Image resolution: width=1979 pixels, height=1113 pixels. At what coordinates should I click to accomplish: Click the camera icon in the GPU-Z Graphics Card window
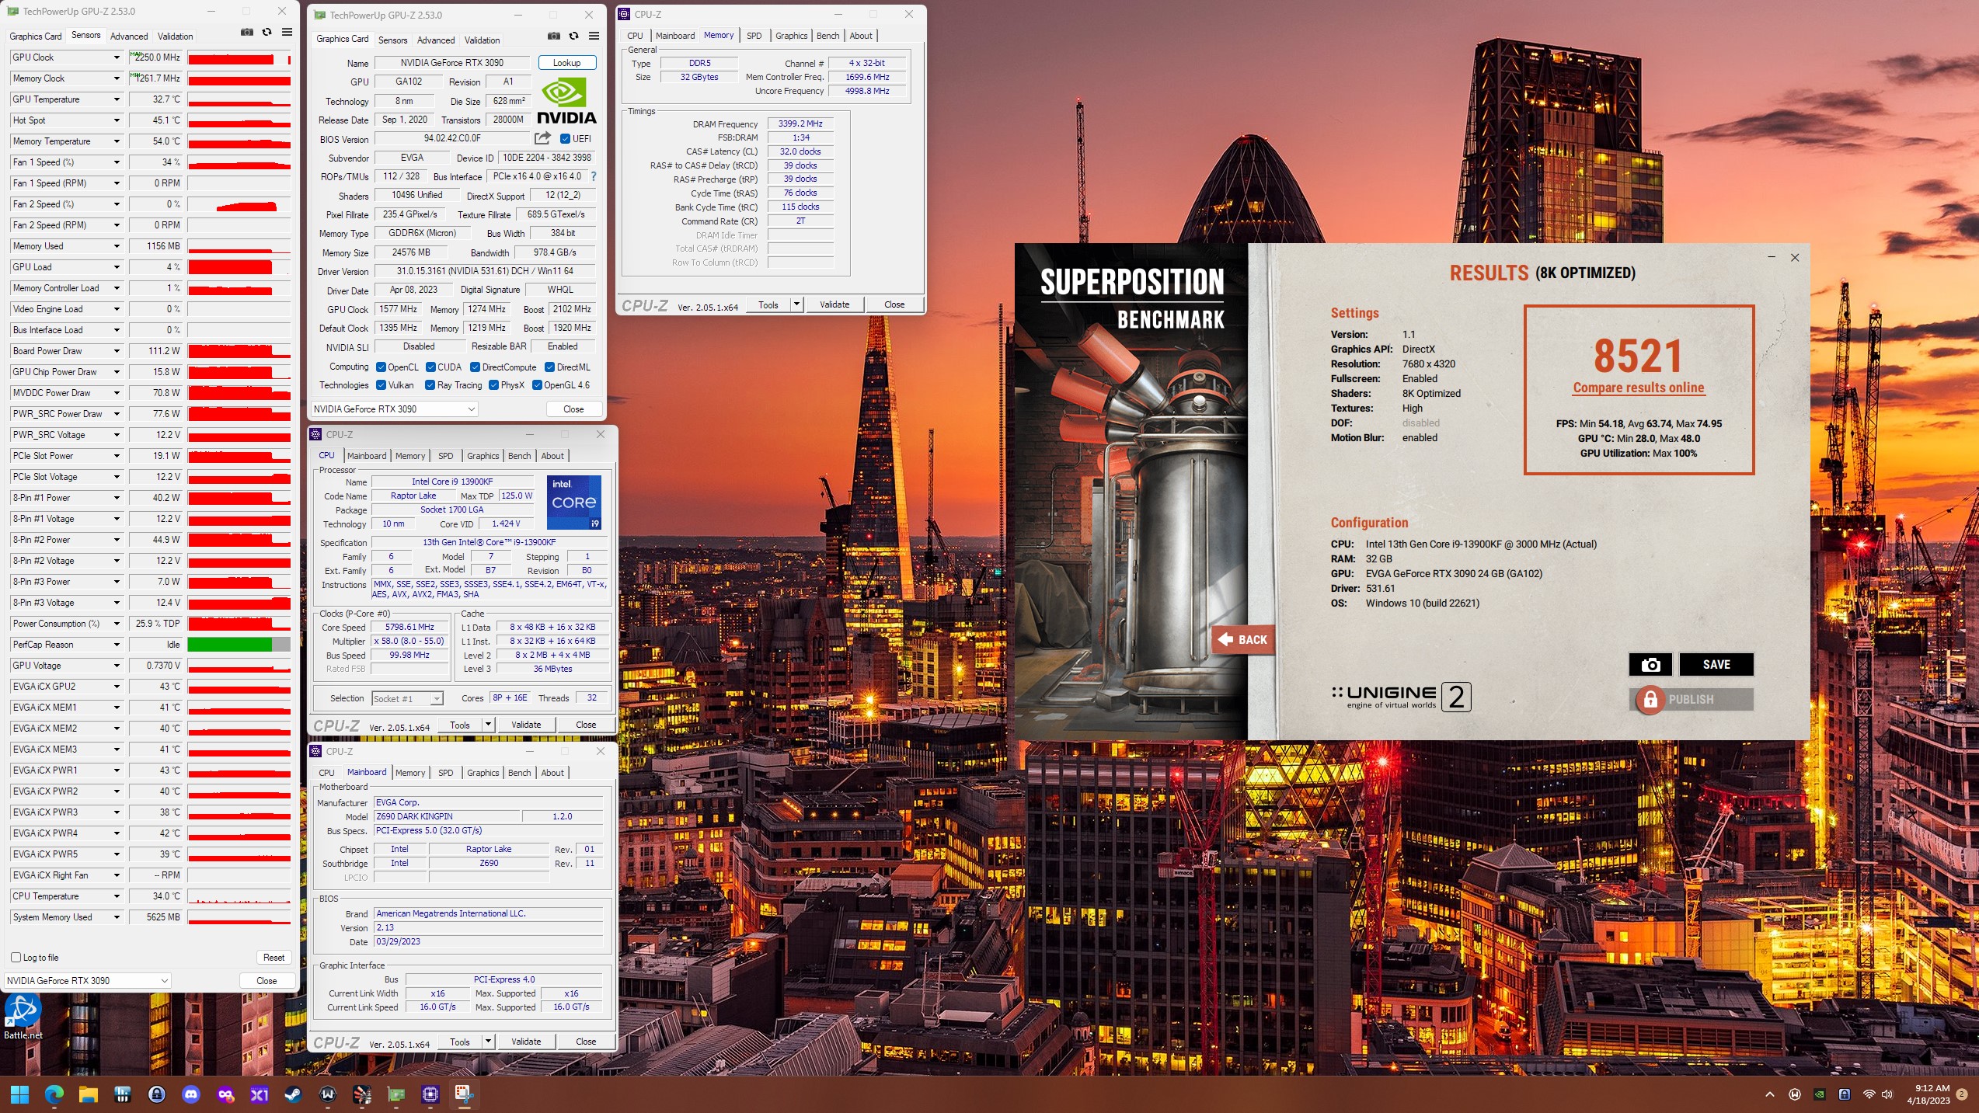553,37
